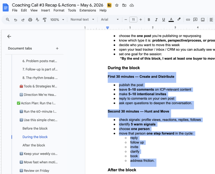The image size is (215, 174).
Task: Toggle underline formatting
Action: [163, 20]
